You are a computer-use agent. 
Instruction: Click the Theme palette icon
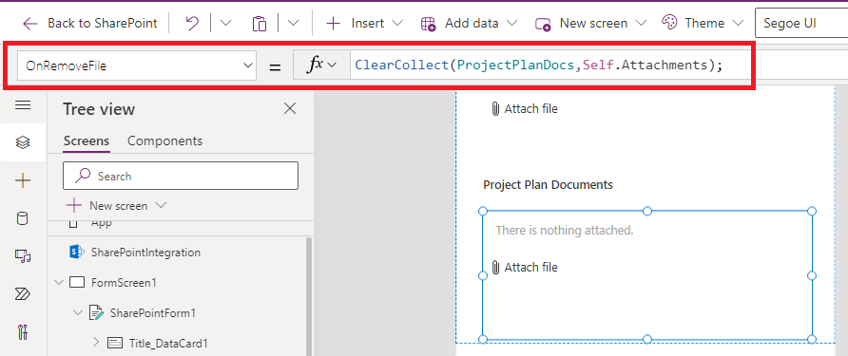[669, 23]
